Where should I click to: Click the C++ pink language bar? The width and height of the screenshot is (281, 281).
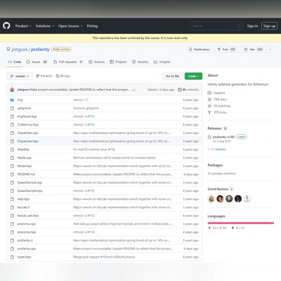[240, 223]
